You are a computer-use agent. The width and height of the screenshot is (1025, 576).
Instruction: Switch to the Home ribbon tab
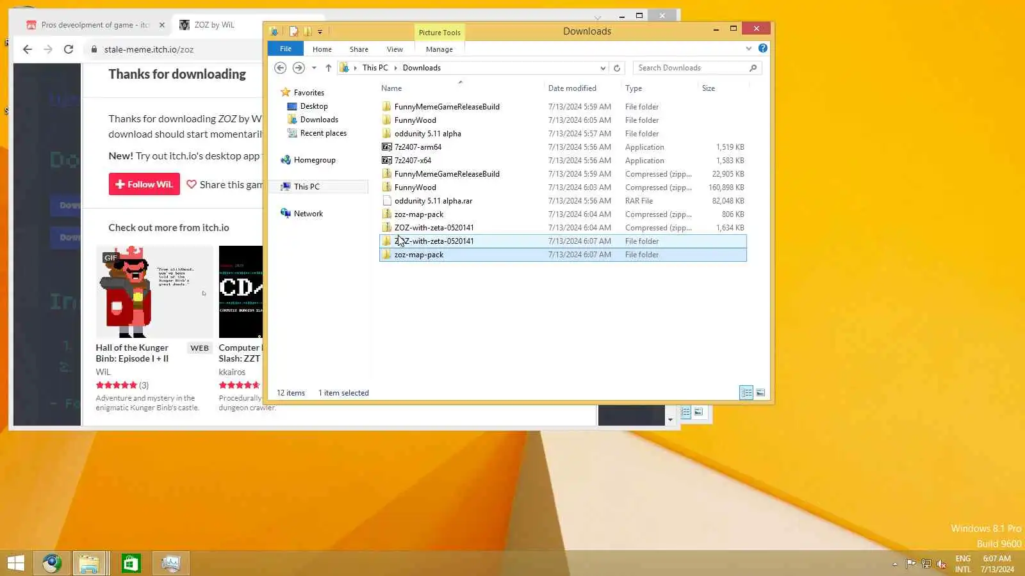[322, 49]
